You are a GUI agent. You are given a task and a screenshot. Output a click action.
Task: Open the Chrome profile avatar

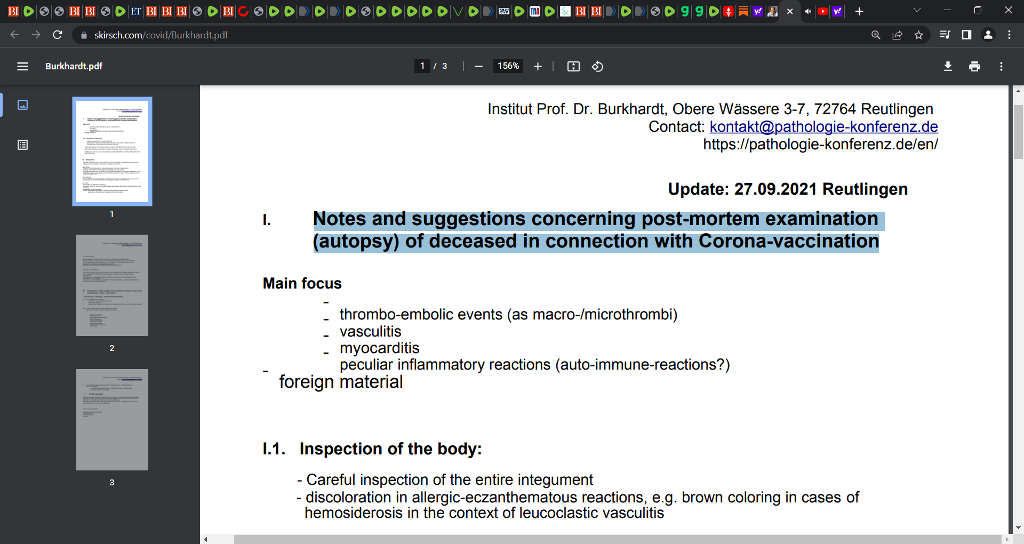988,35
